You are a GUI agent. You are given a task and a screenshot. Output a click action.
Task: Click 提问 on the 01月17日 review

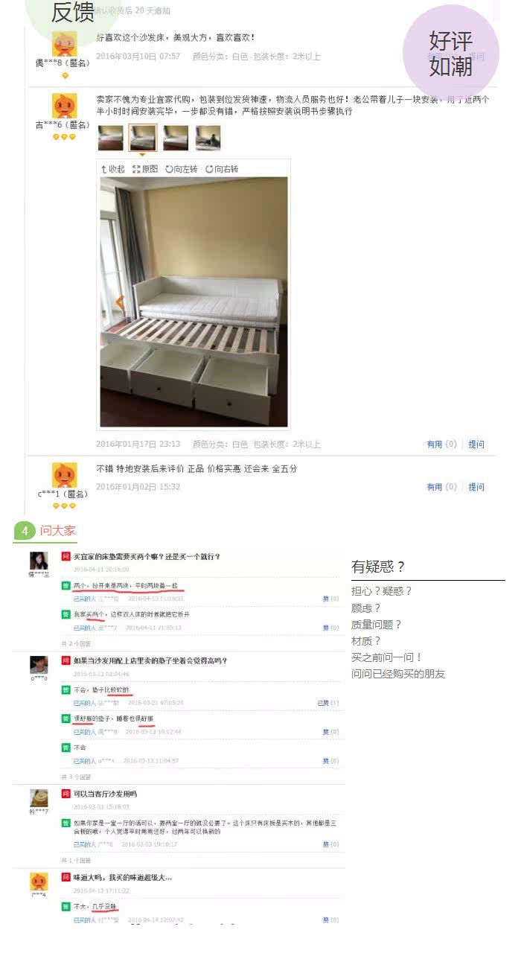(x=476, y=444)
